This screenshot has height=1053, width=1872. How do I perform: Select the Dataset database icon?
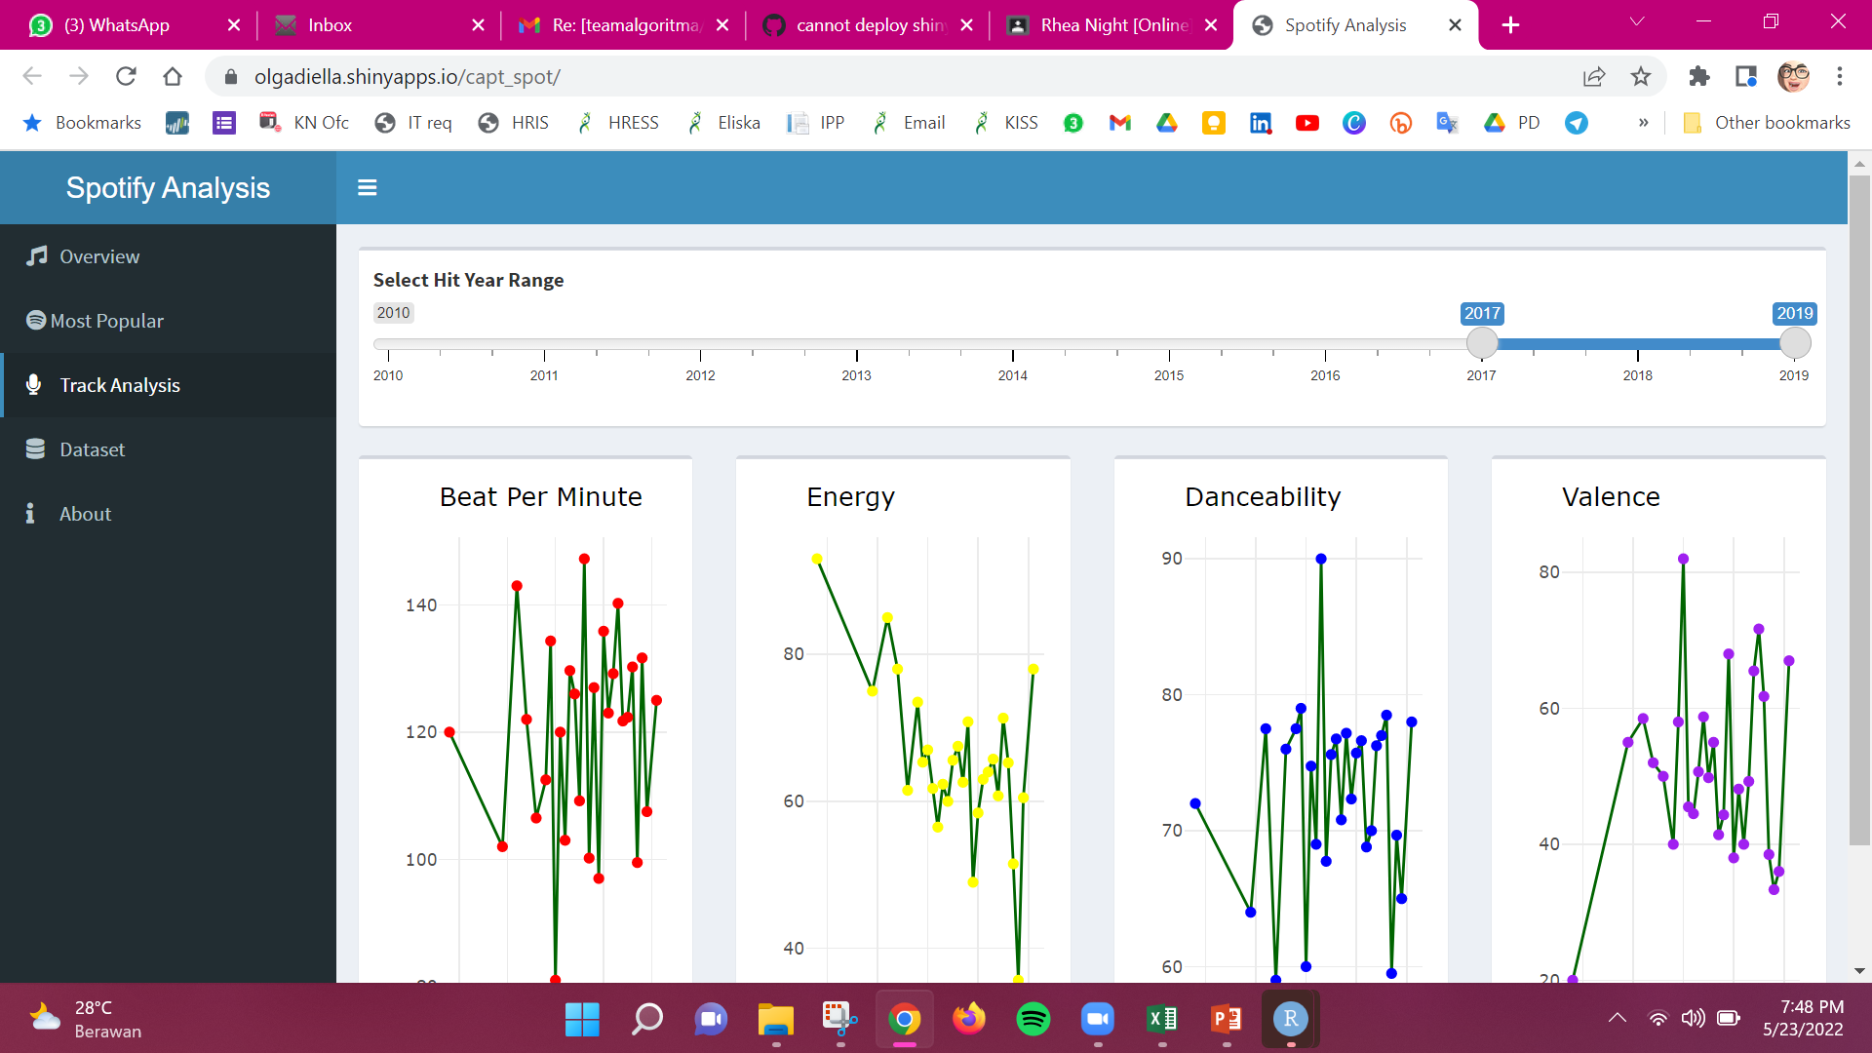click(x=35, y=448)
